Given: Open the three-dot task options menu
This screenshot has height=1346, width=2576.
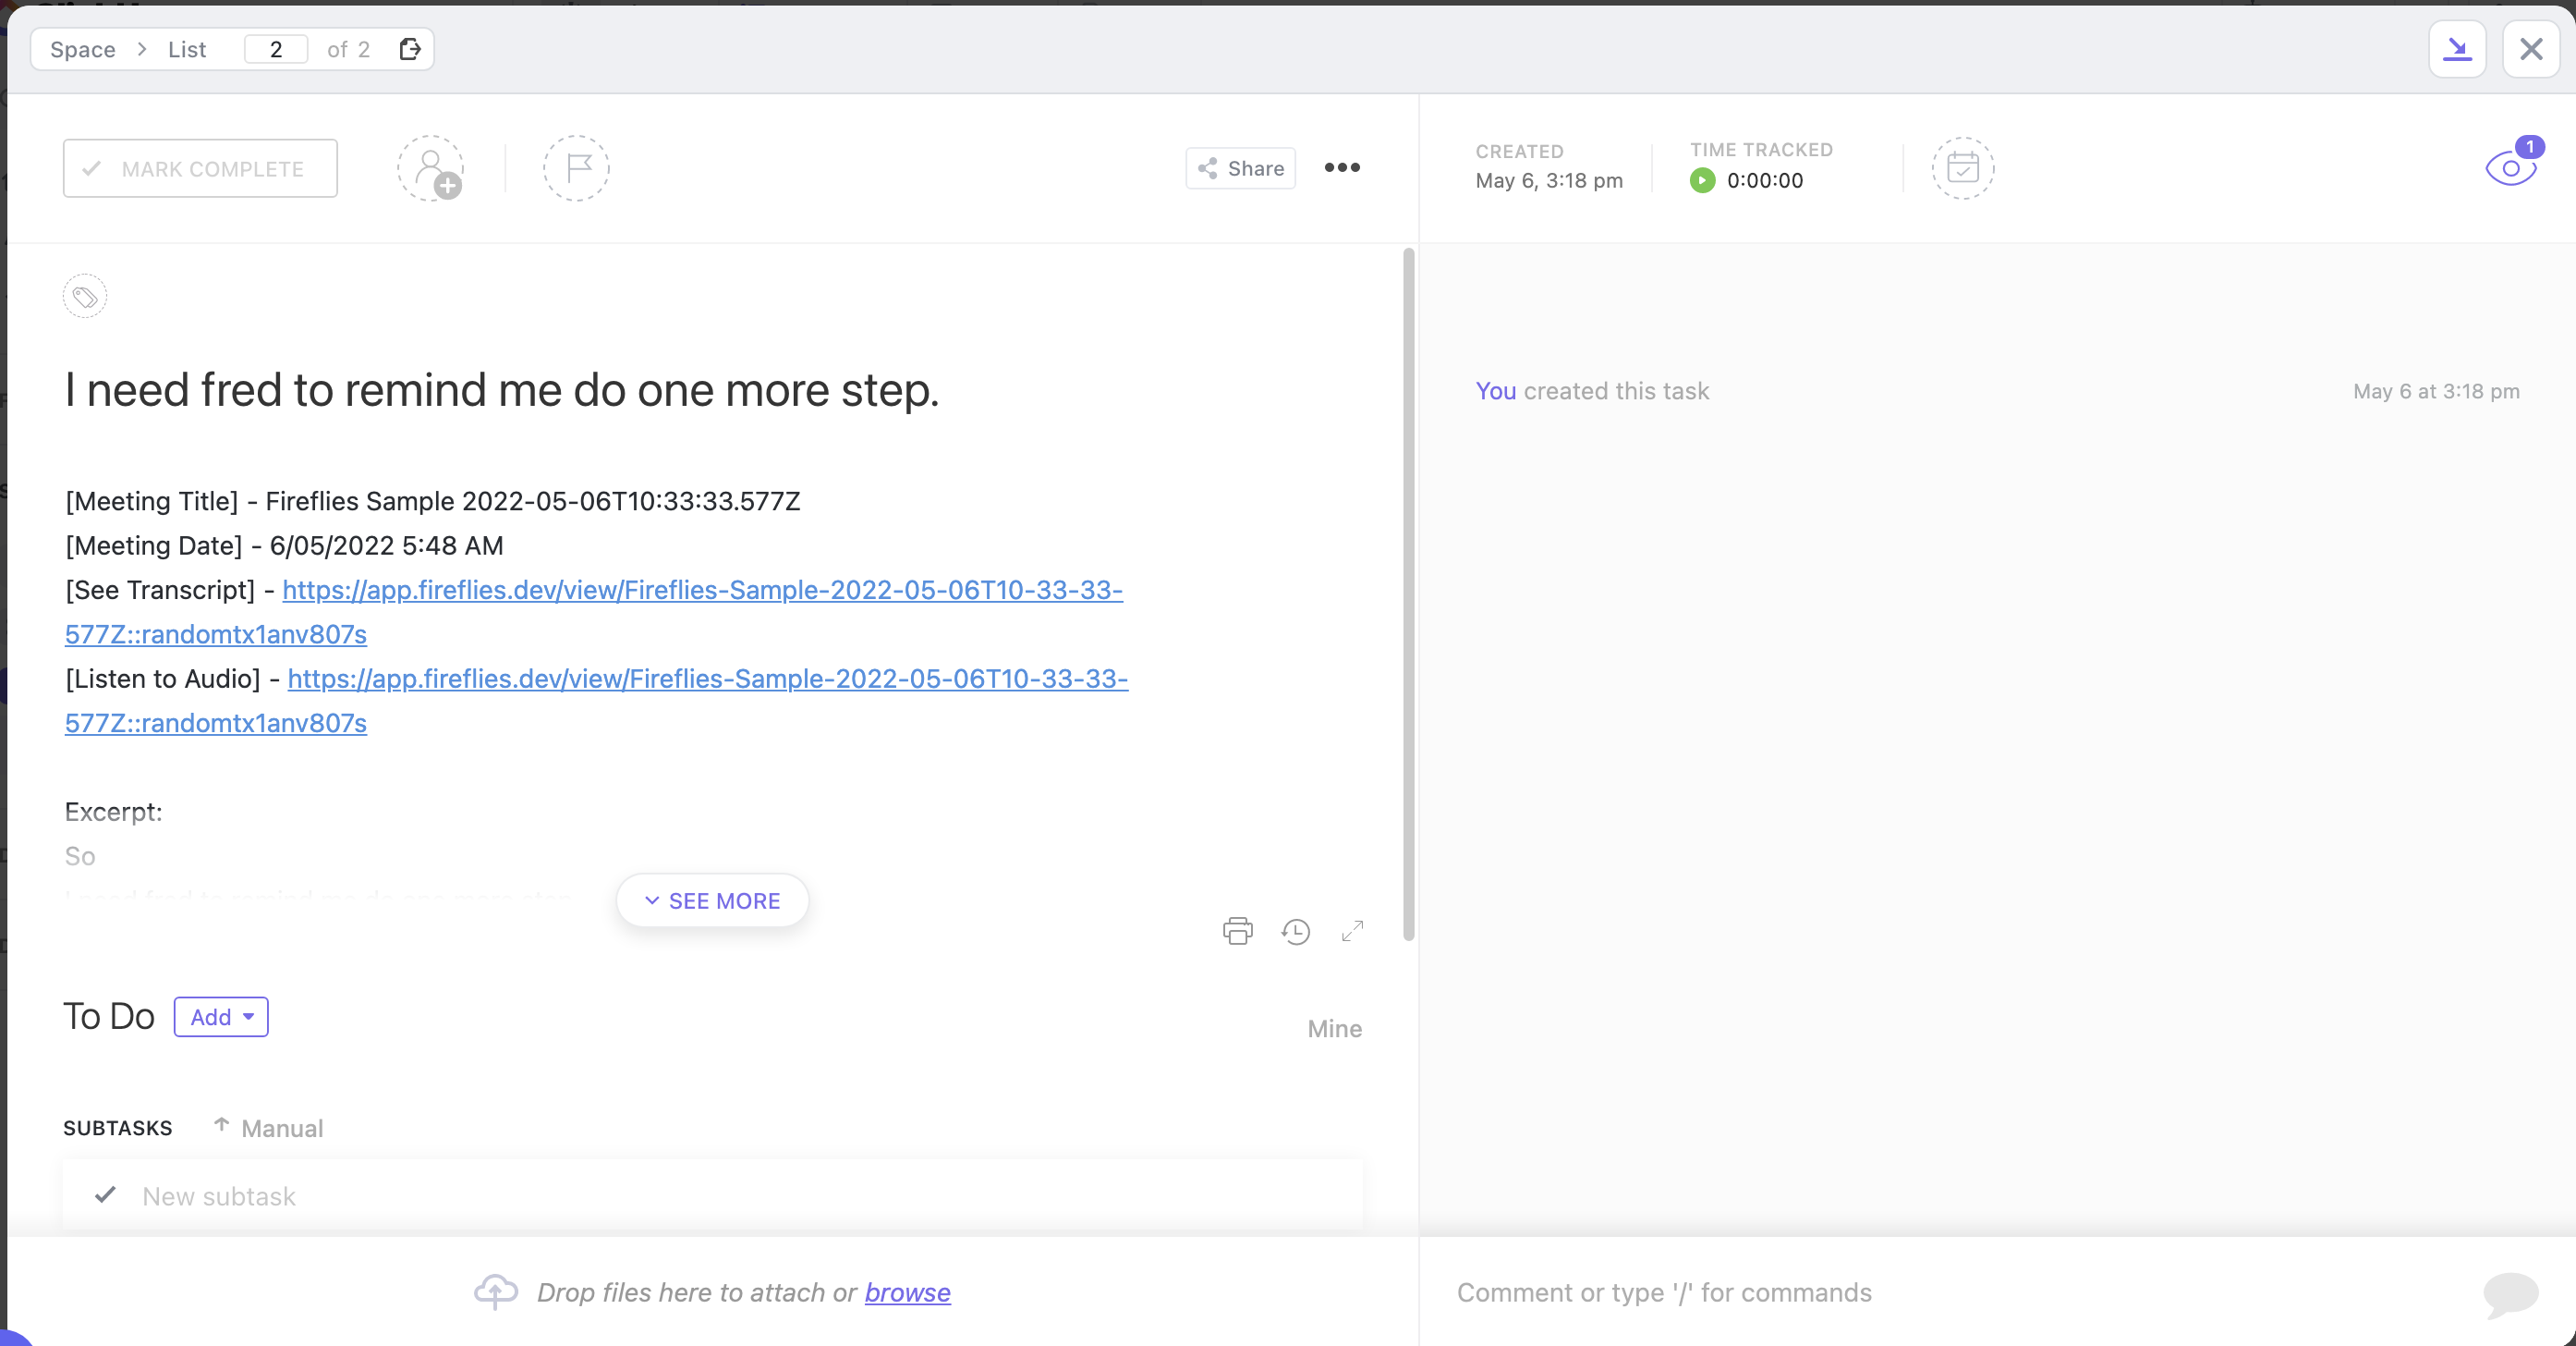Looking at the screenshot, I should point(1342,167).
